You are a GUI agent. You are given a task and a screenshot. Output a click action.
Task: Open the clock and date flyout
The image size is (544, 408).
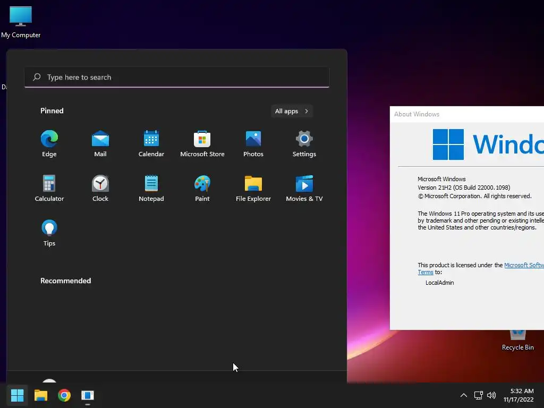518,395
